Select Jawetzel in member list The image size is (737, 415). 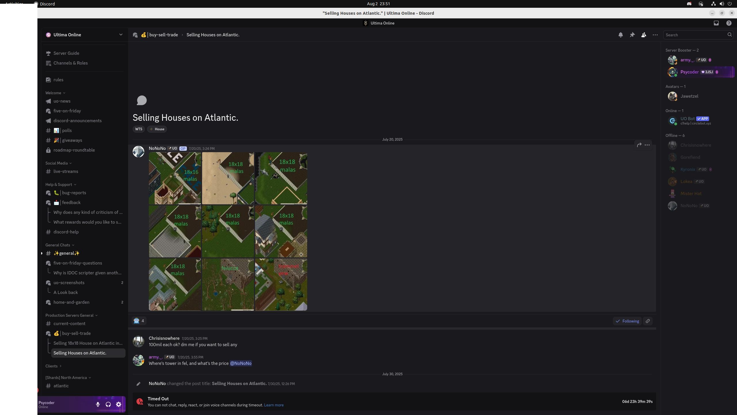(x=700, y=96)
